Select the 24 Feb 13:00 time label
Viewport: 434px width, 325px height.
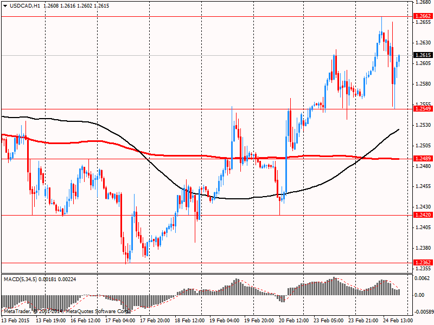[398, 320]
